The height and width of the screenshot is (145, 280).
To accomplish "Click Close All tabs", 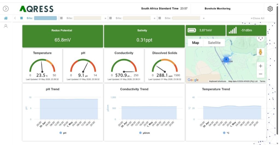I will [257, 18].
